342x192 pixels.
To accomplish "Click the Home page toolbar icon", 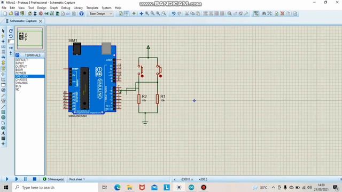I will point(29,13).
